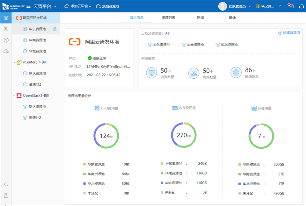Switch to the 镜像 tab
Screen dimensions: 306x206
(232, 18)
